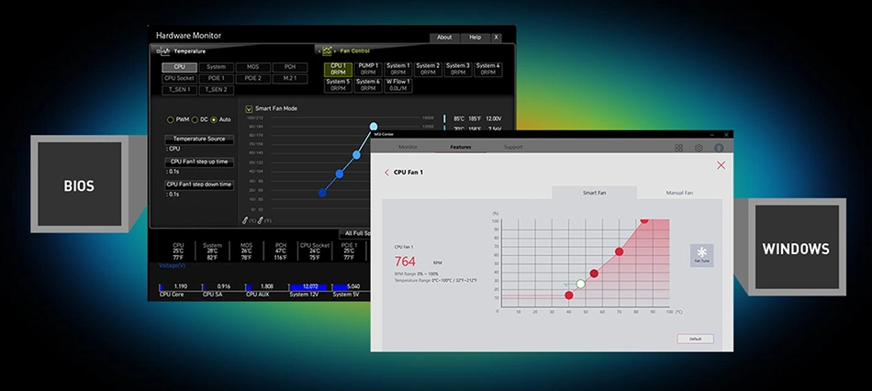
Task: Select the W Flow 1 header
Action: [398, 85]
